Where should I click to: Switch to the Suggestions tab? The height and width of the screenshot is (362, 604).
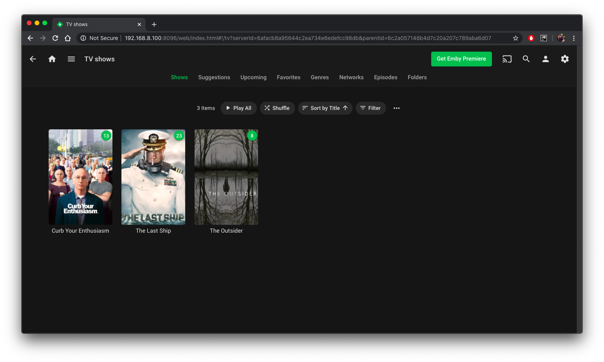(214, 77)
